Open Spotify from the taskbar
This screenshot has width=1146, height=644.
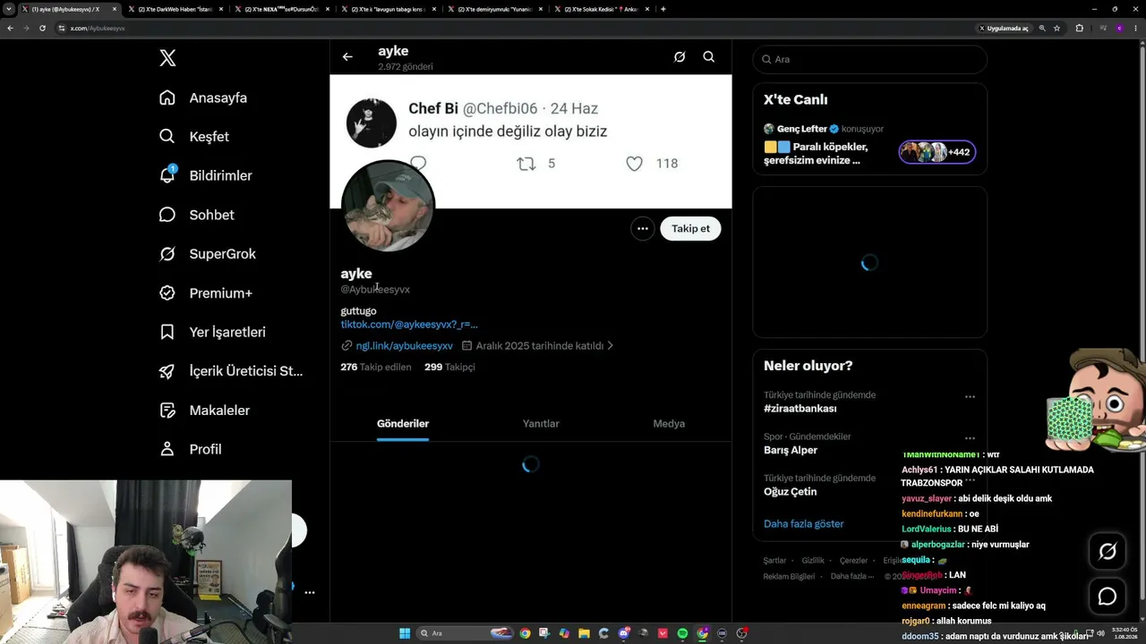(x=682, y=633)
